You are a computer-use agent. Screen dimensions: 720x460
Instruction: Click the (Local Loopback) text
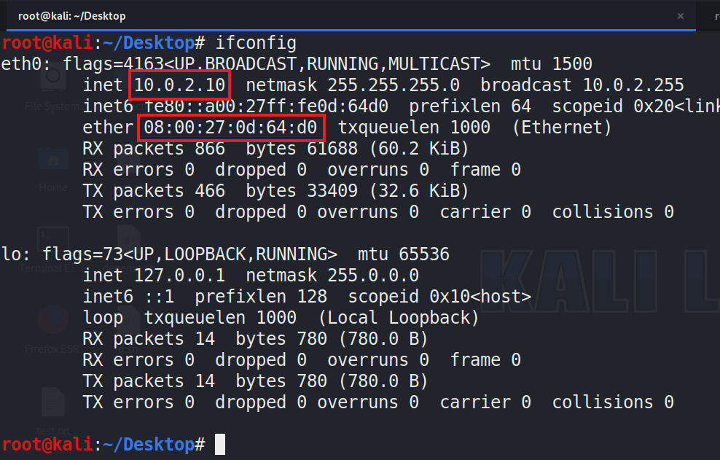pos(399,318)
